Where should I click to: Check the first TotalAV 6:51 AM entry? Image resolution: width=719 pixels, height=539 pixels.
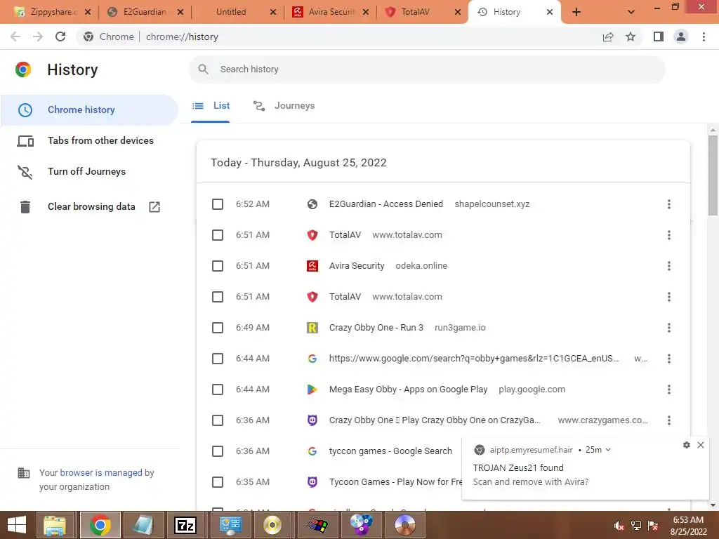coord(218,235)
